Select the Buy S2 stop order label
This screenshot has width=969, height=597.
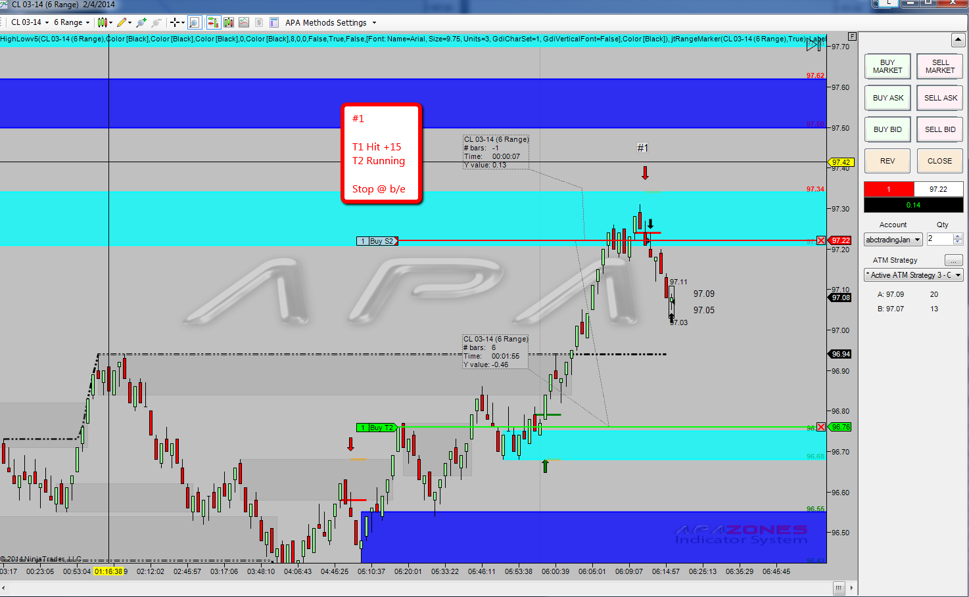(x=377, y=241)
